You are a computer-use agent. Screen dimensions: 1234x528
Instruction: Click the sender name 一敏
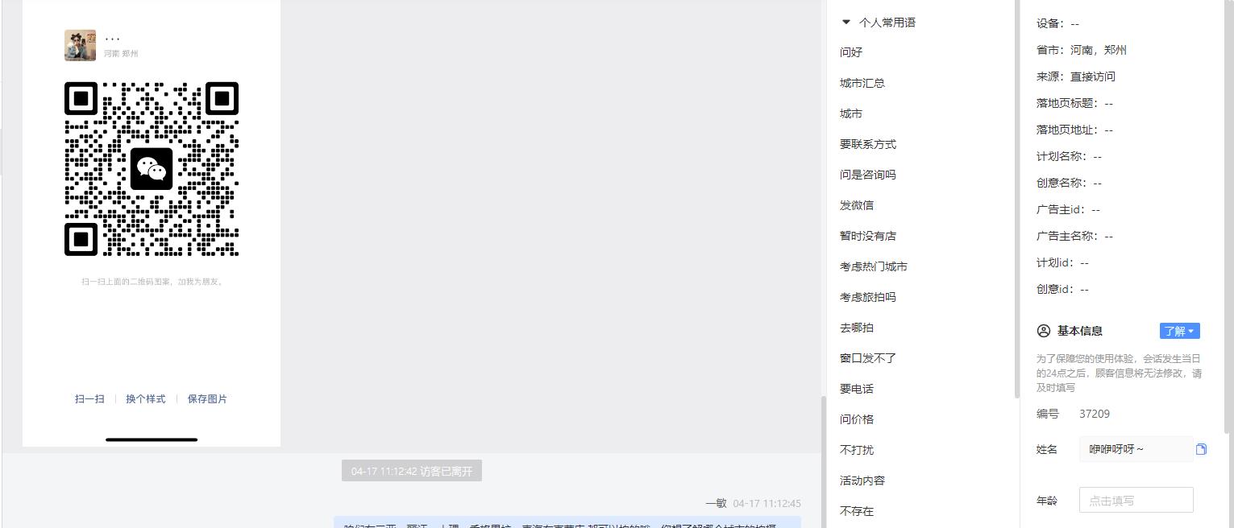click(716, 503)
